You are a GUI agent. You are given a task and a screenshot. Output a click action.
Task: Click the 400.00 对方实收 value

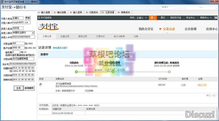(162, 85)
